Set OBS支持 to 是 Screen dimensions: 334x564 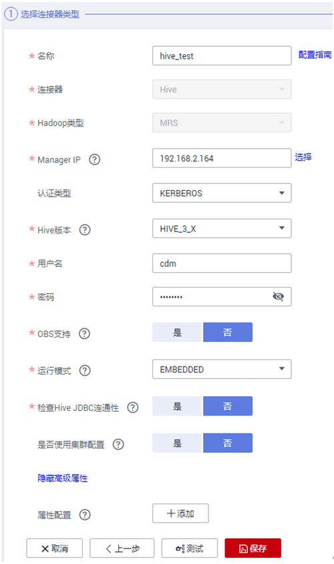point(178,332)
